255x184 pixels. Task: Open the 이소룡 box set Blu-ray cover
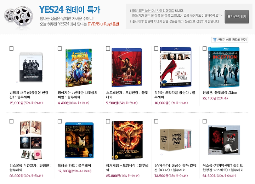(x=224, y=140)
